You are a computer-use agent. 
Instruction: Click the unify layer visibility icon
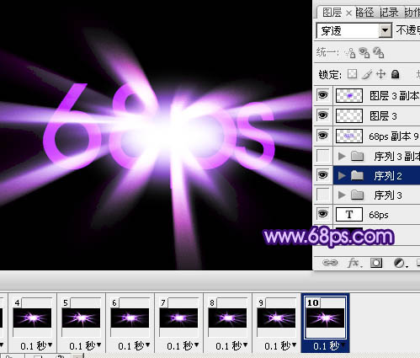point(364,52)
